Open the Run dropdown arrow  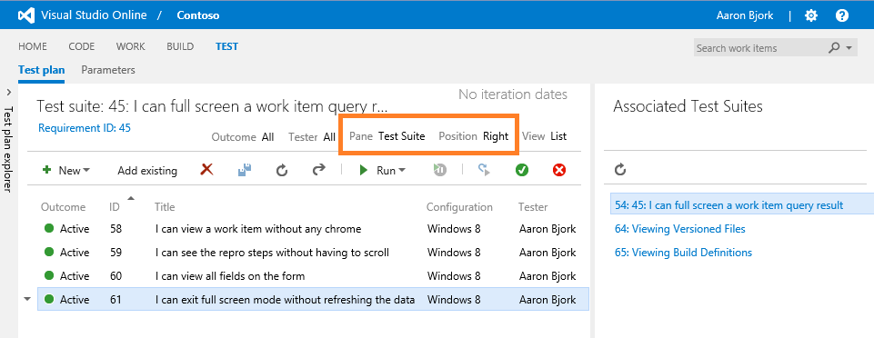pos(401,171)
